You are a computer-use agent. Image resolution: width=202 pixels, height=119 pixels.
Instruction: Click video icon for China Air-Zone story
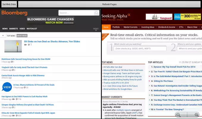pos(13,116)
